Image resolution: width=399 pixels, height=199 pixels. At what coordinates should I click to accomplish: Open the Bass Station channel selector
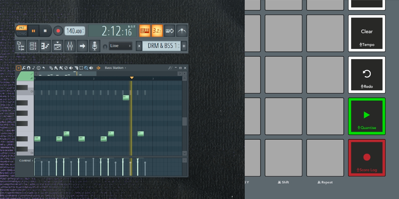(x=116, y=68)
